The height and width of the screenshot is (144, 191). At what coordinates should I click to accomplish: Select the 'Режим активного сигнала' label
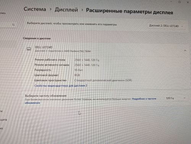pos(52,65)
